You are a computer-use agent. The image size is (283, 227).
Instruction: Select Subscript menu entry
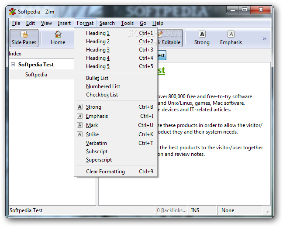click(116, 151)
